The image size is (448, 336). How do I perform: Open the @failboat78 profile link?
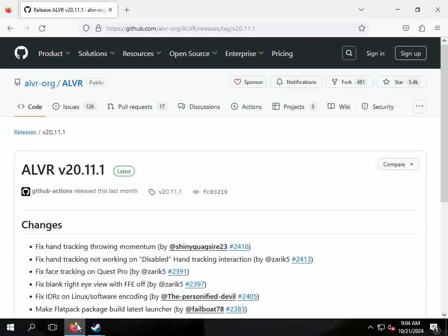click(205, 309)
